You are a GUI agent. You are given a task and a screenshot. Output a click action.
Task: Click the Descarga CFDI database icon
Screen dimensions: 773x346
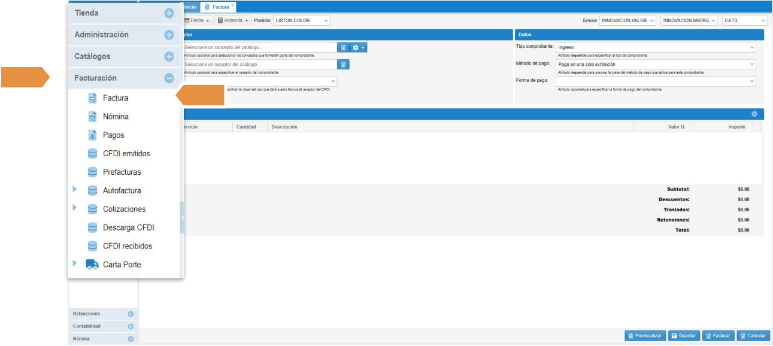92,227
